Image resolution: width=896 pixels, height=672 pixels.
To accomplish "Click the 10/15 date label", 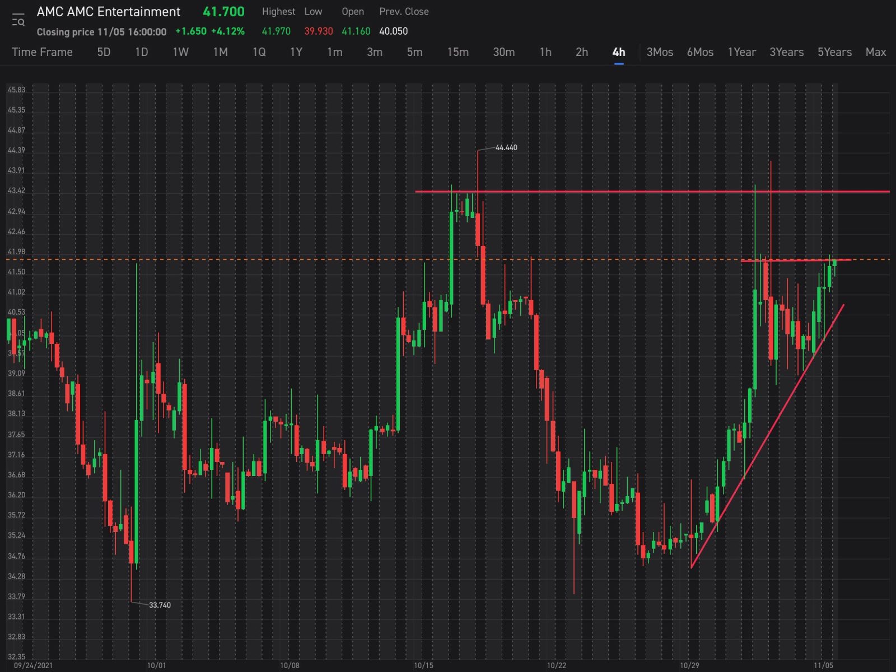I will [423, 665].
